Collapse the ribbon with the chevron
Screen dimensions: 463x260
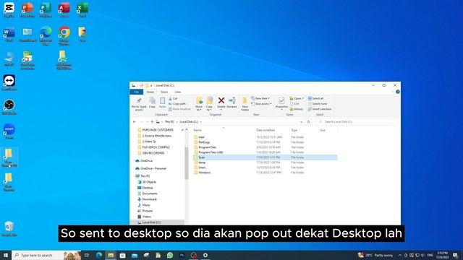click(x=392, y=92)
